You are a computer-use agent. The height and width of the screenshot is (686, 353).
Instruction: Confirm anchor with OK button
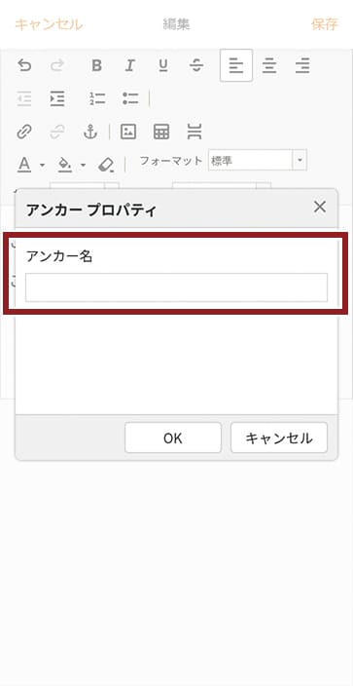tap(173, 438)
